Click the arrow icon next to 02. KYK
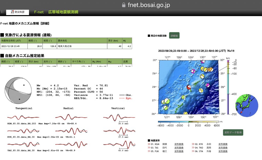Viewport: 262px width, 160px height. tap(193, 144)
